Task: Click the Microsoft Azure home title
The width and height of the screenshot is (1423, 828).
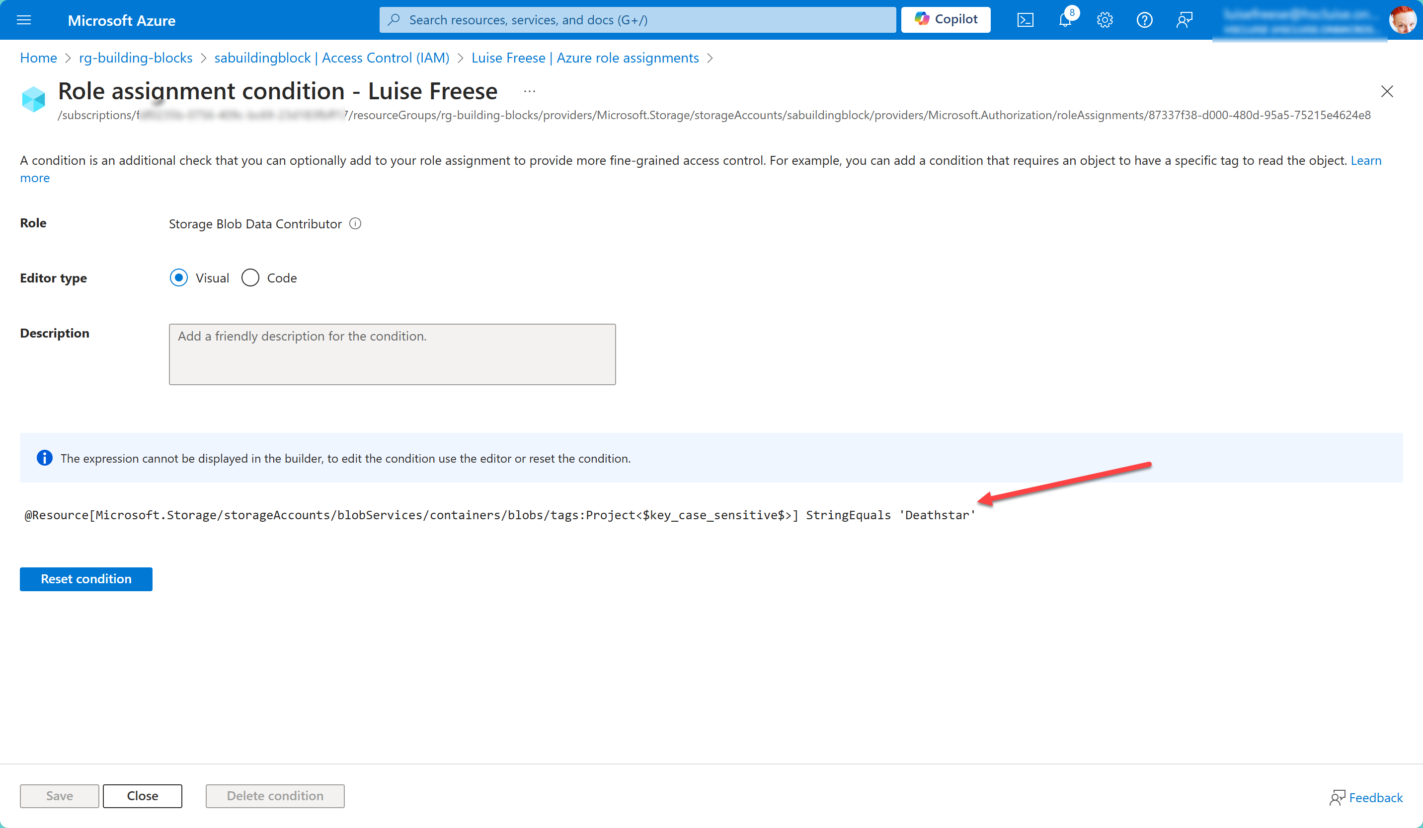Action: click(x=121, y=20)
